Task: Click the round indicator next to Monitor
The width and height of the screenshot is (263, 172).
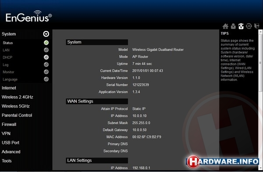Action: [46, 72]
